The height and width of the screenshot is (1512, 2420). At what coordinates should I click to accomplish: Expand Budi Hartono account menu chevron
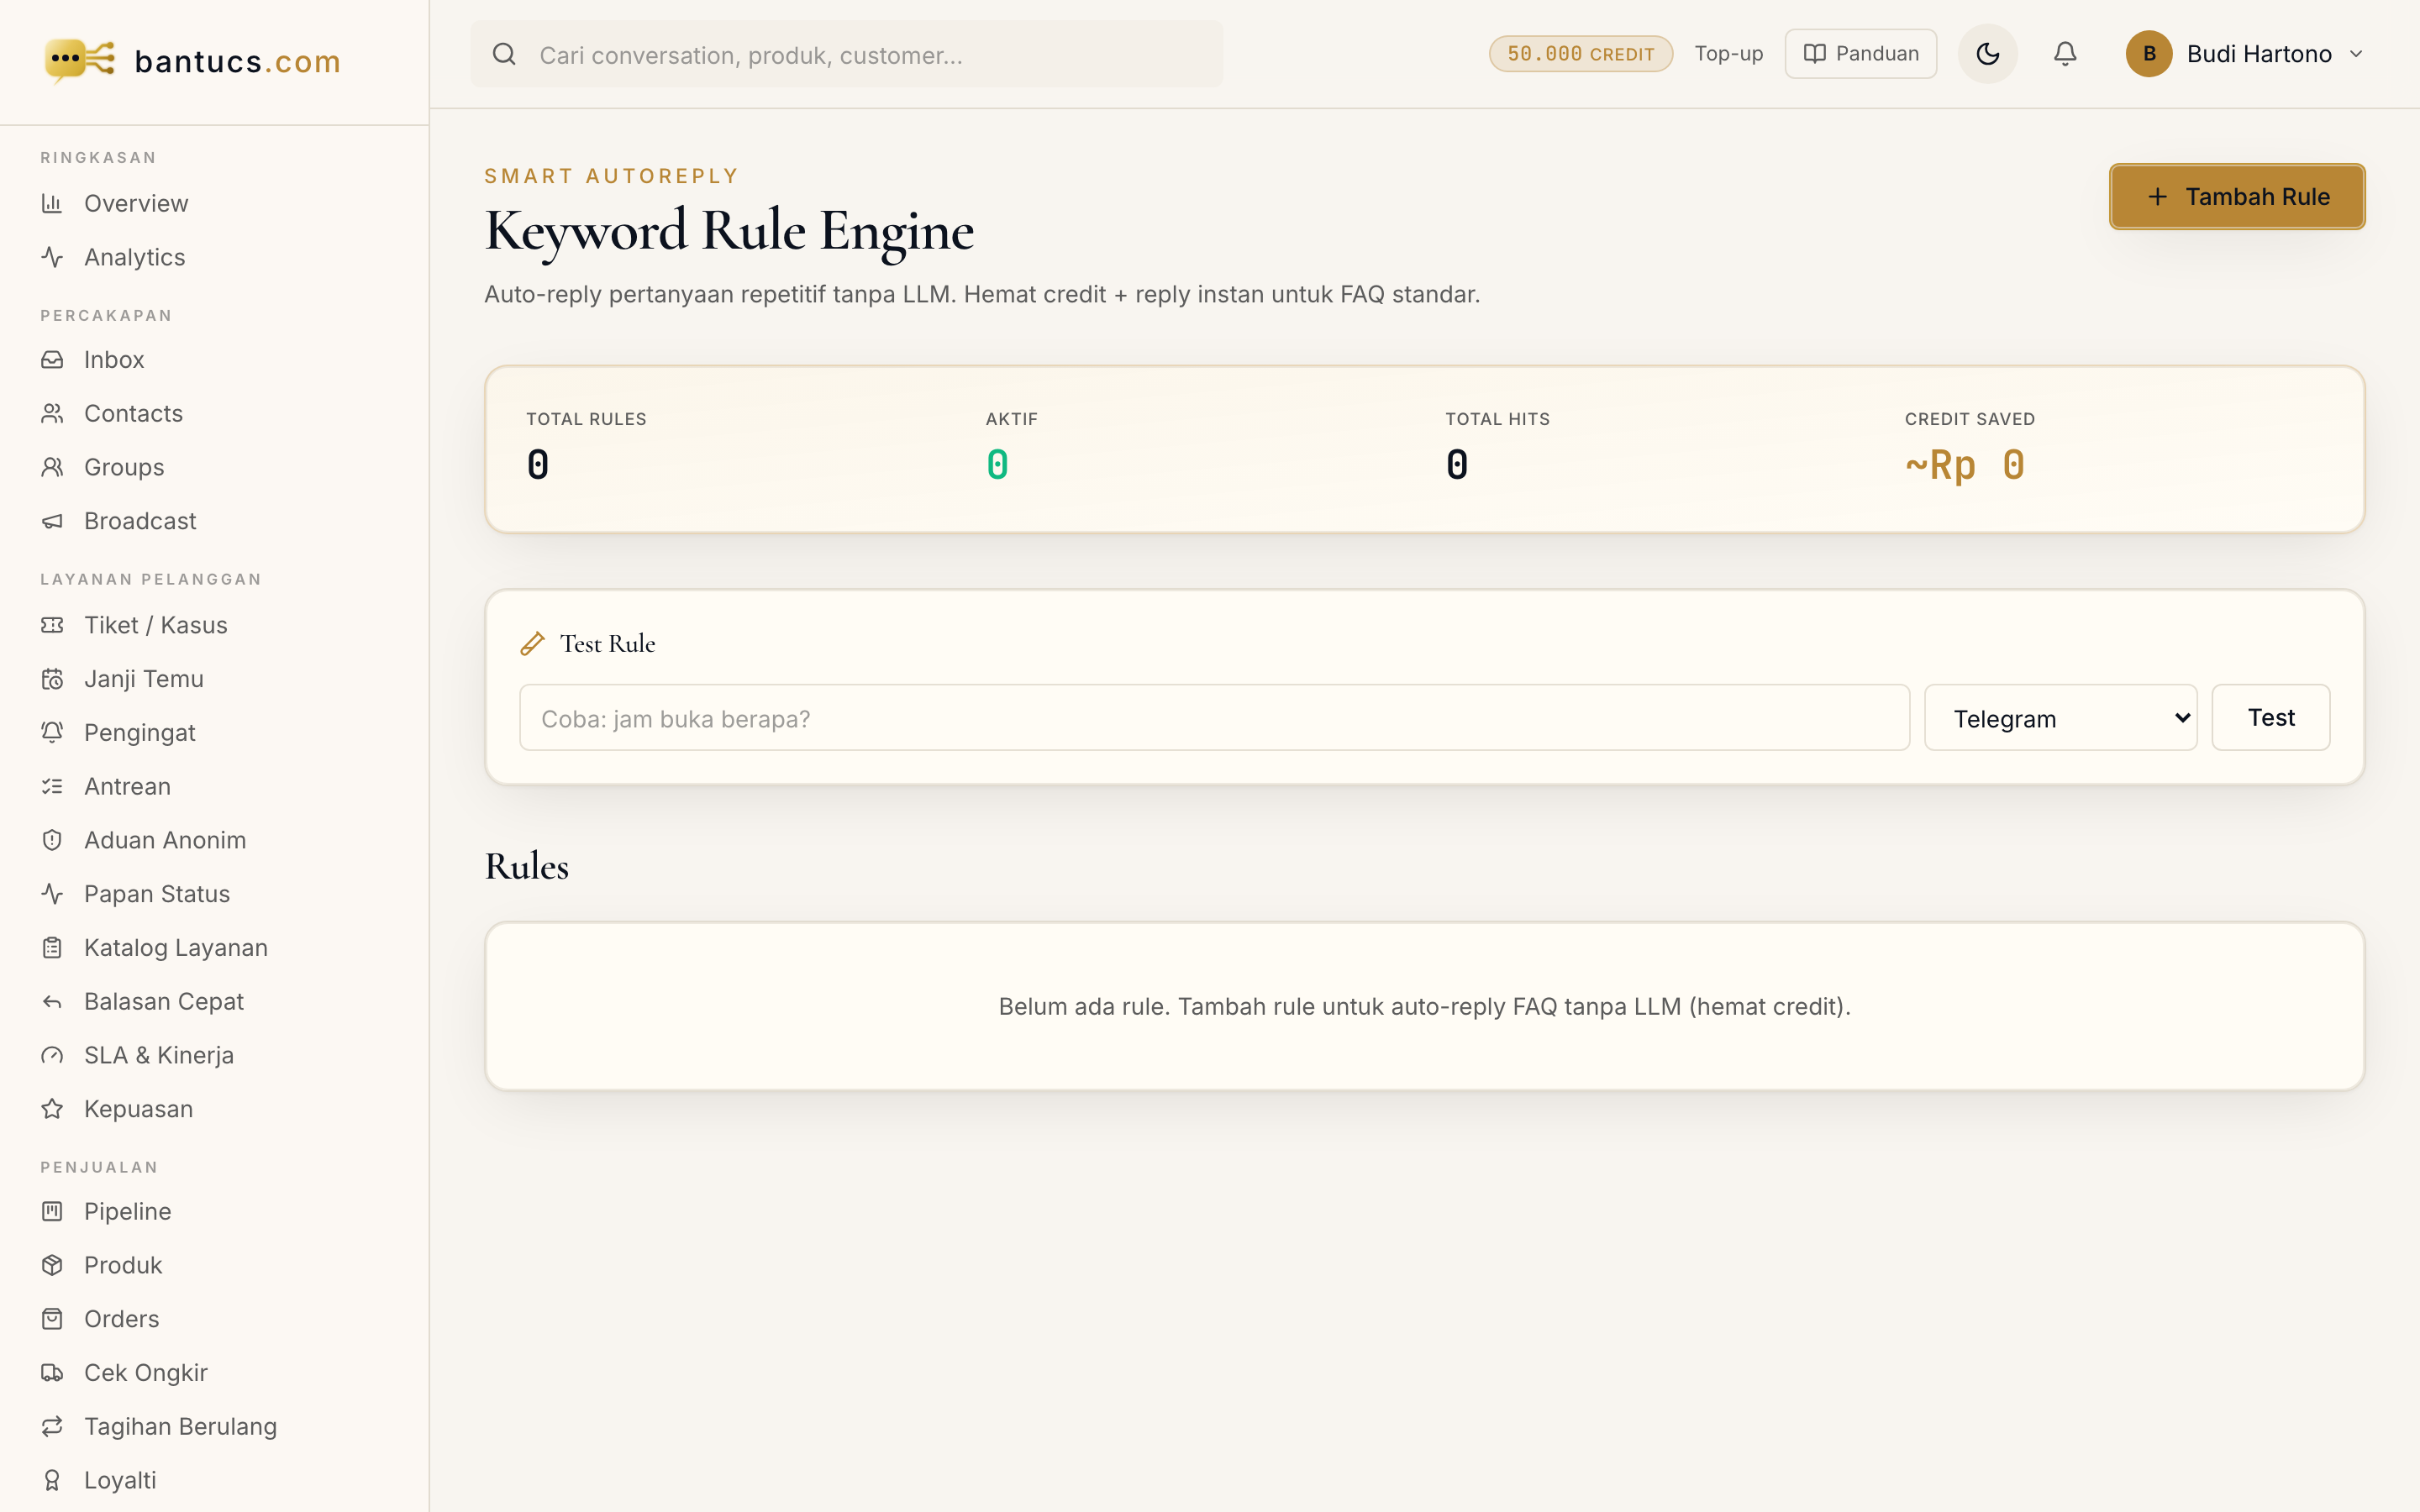(2356, 54)
